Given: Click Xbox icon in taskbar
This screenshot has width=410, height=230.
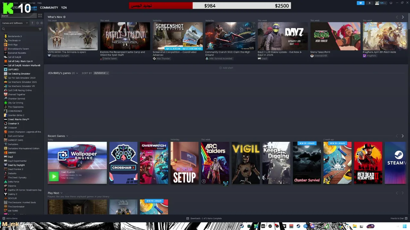Looking at the screenshot, I should coord(326,226).
